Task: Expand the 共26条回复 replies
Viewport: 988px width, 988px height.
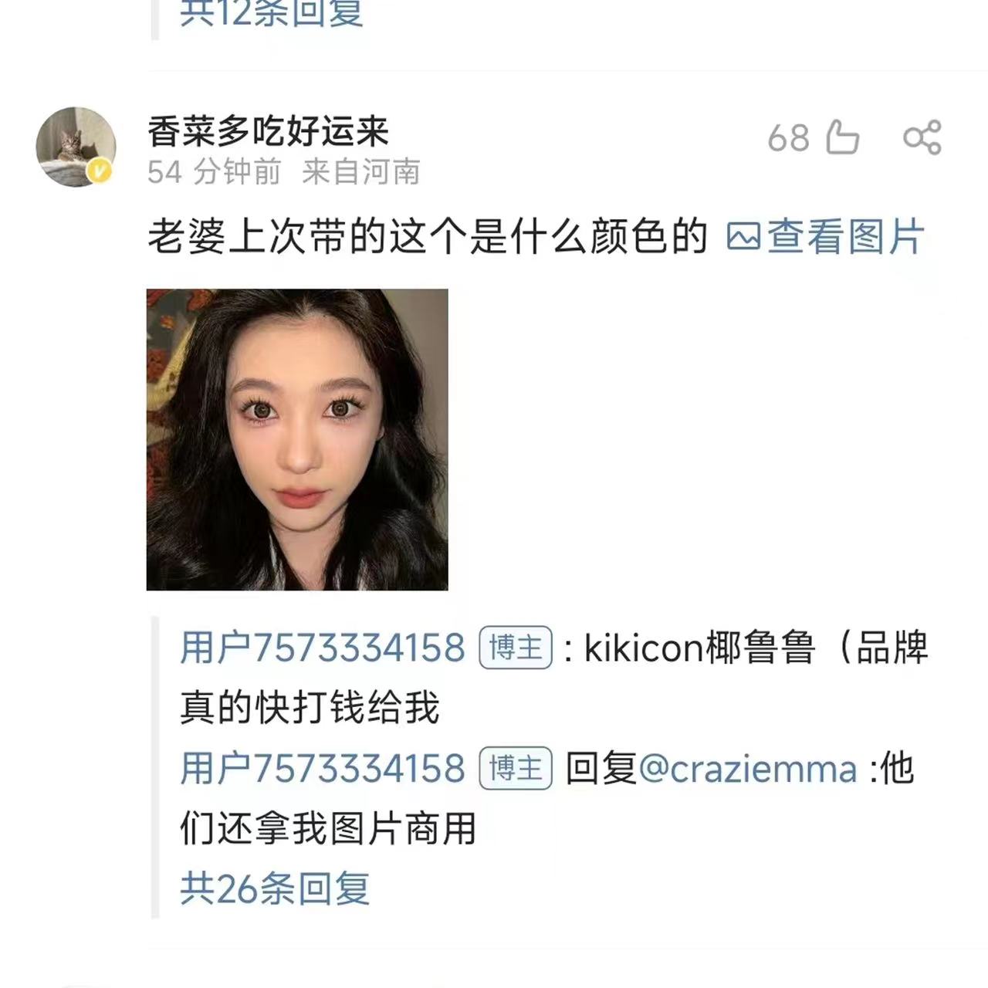Action: tap(275, 888)
